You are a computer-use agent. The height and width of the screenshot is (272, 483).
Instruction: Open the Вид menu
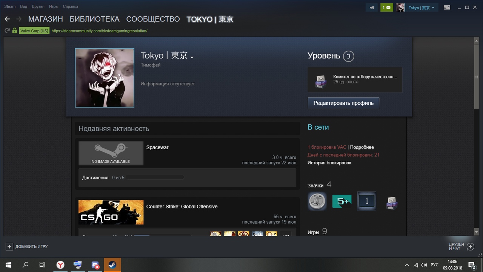(x=23, y=6)
